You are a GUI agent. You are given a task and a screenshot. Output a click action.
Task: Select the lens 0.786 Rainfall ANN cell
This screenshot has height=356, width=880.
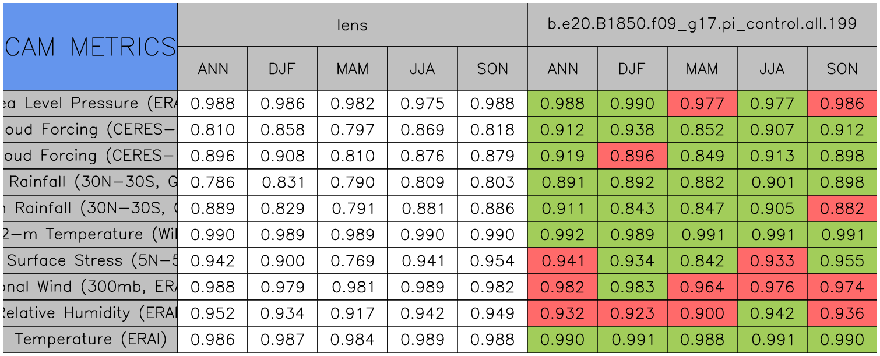click(x=213, y=182)
